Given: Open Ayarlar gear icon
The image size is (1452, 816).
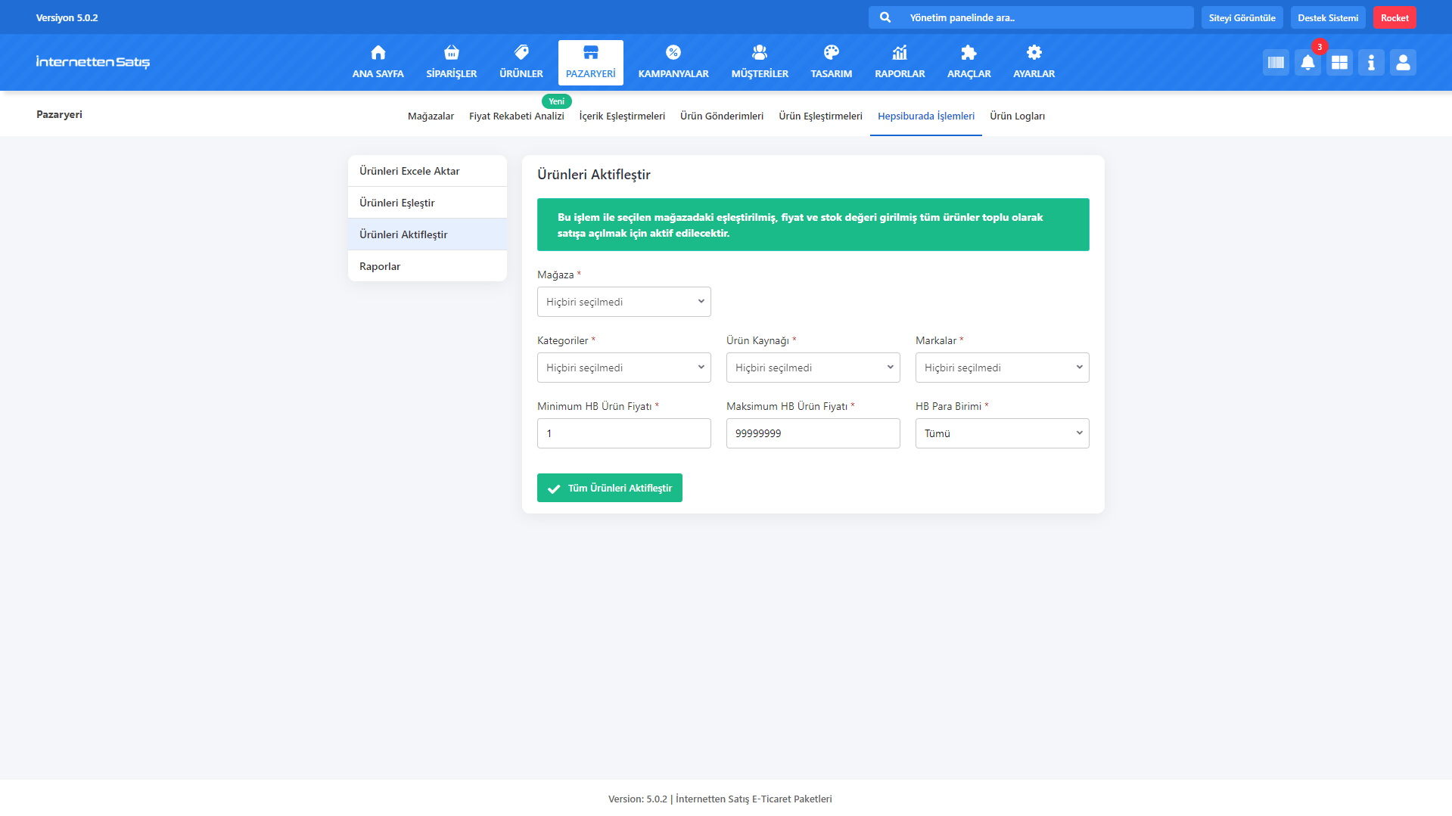Looking at the screenshot, I should (x=1034, y=53).
